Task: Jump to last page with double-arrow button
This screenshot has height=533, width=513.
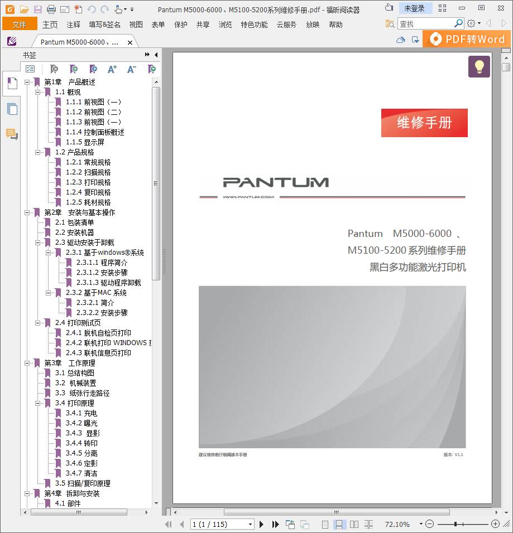Action: pos(275,524)
